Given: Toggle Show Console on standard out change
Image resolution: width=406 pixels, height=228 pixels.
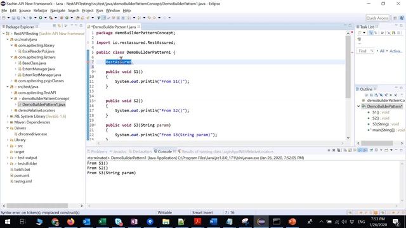Looking at the screenshot, I should click(360, 150).
